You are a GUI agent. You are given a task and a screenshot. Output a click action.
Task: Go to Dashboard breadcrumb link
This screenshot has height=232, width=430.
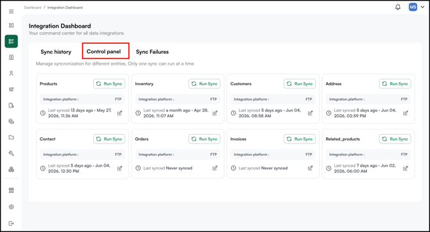point(32,8)
